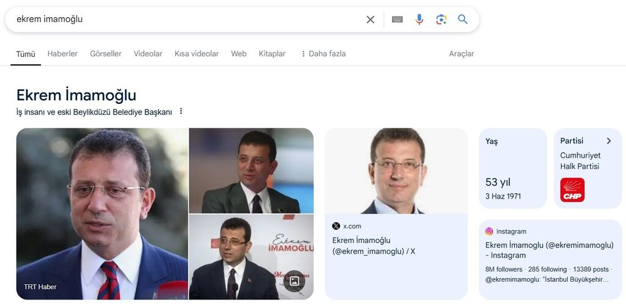Open the large TRT Haber photo
The width and height of the screenshot is (626, 305).
[x=102, y=214]
